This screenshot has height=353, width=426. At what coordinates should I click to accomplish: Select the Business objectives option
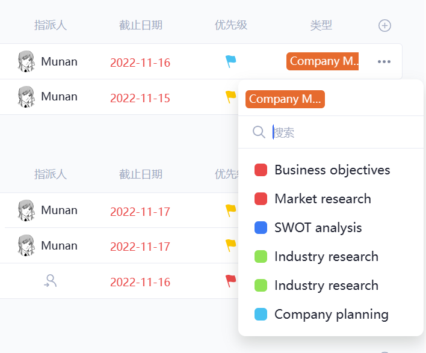pyautogui.click(x=332, y=170)
